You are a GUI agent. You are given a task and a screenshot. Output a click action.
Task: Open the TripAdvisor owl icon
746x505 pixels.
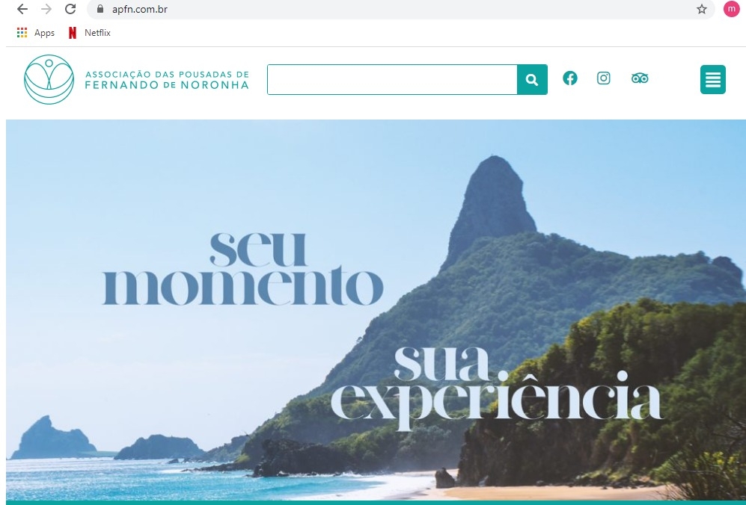pyautogui.click(x=640, y=78)
